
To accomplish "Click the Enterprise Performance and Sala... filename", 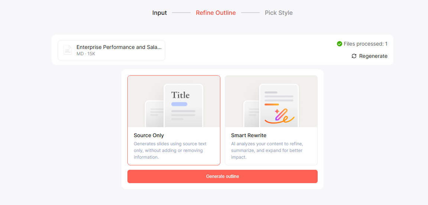I will [x=119, y=47].
